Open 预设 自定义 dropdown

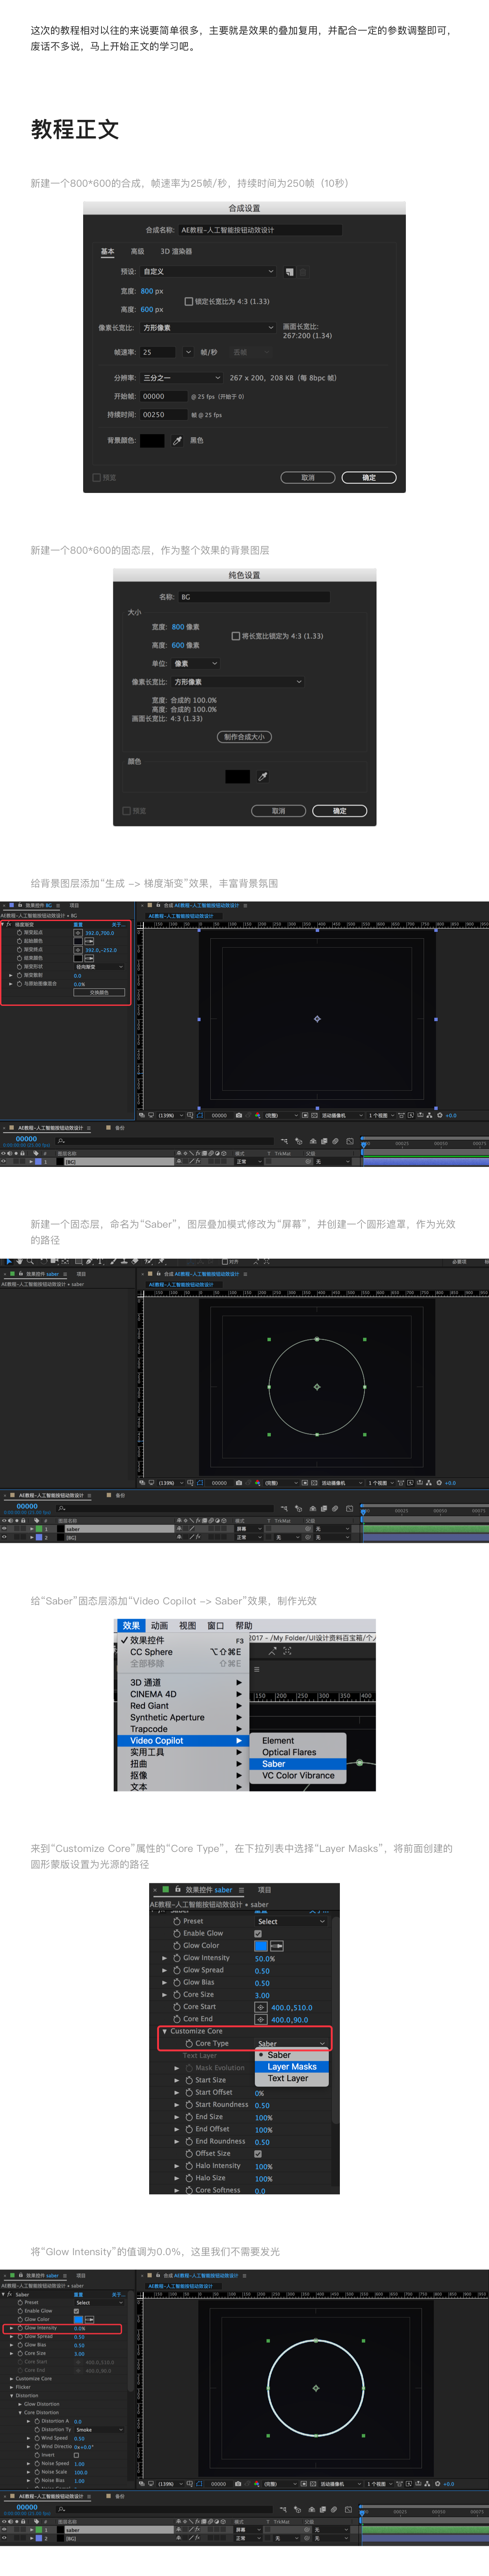[x=208, y=272]
